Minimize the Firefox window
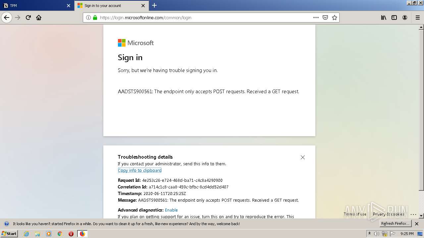424x238 pixels. point(409,3)
